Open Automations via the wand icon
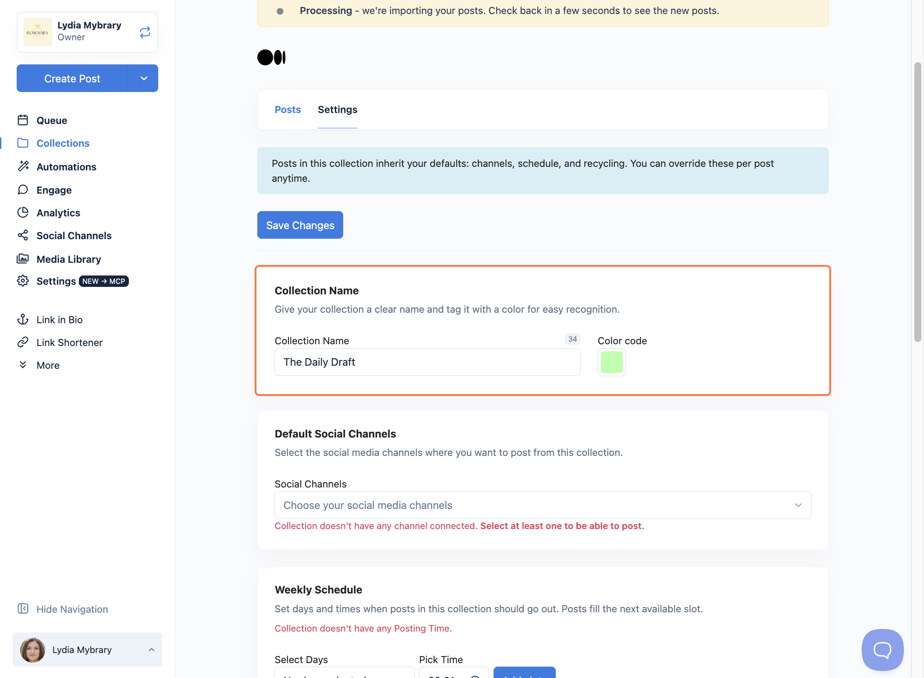924x678 pixels. click(23, 166)
